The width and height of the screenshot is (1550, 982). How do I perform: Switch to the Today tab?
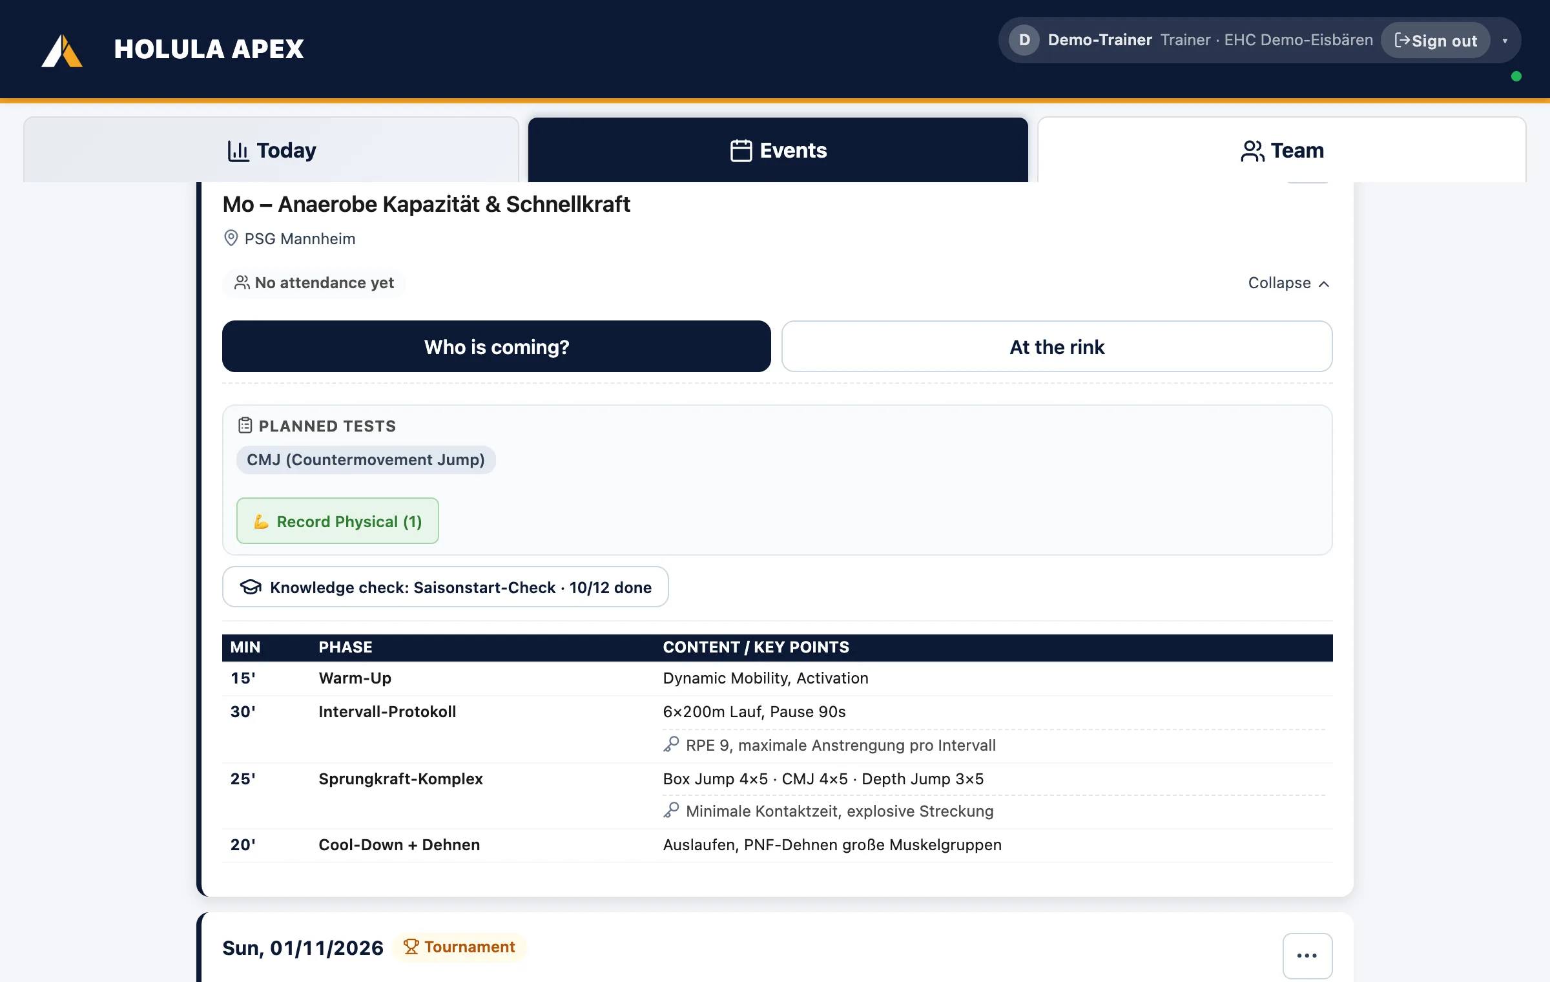[x=271, y=150]
